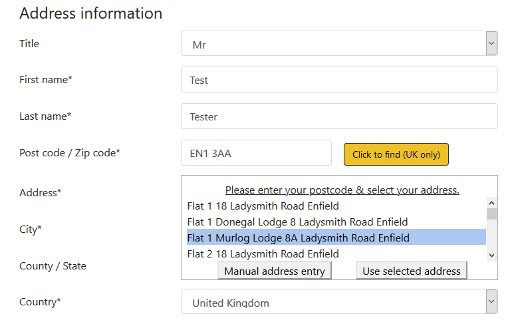516x324 pixels.
Task: Click the First name input field
Action: [339, 80]
